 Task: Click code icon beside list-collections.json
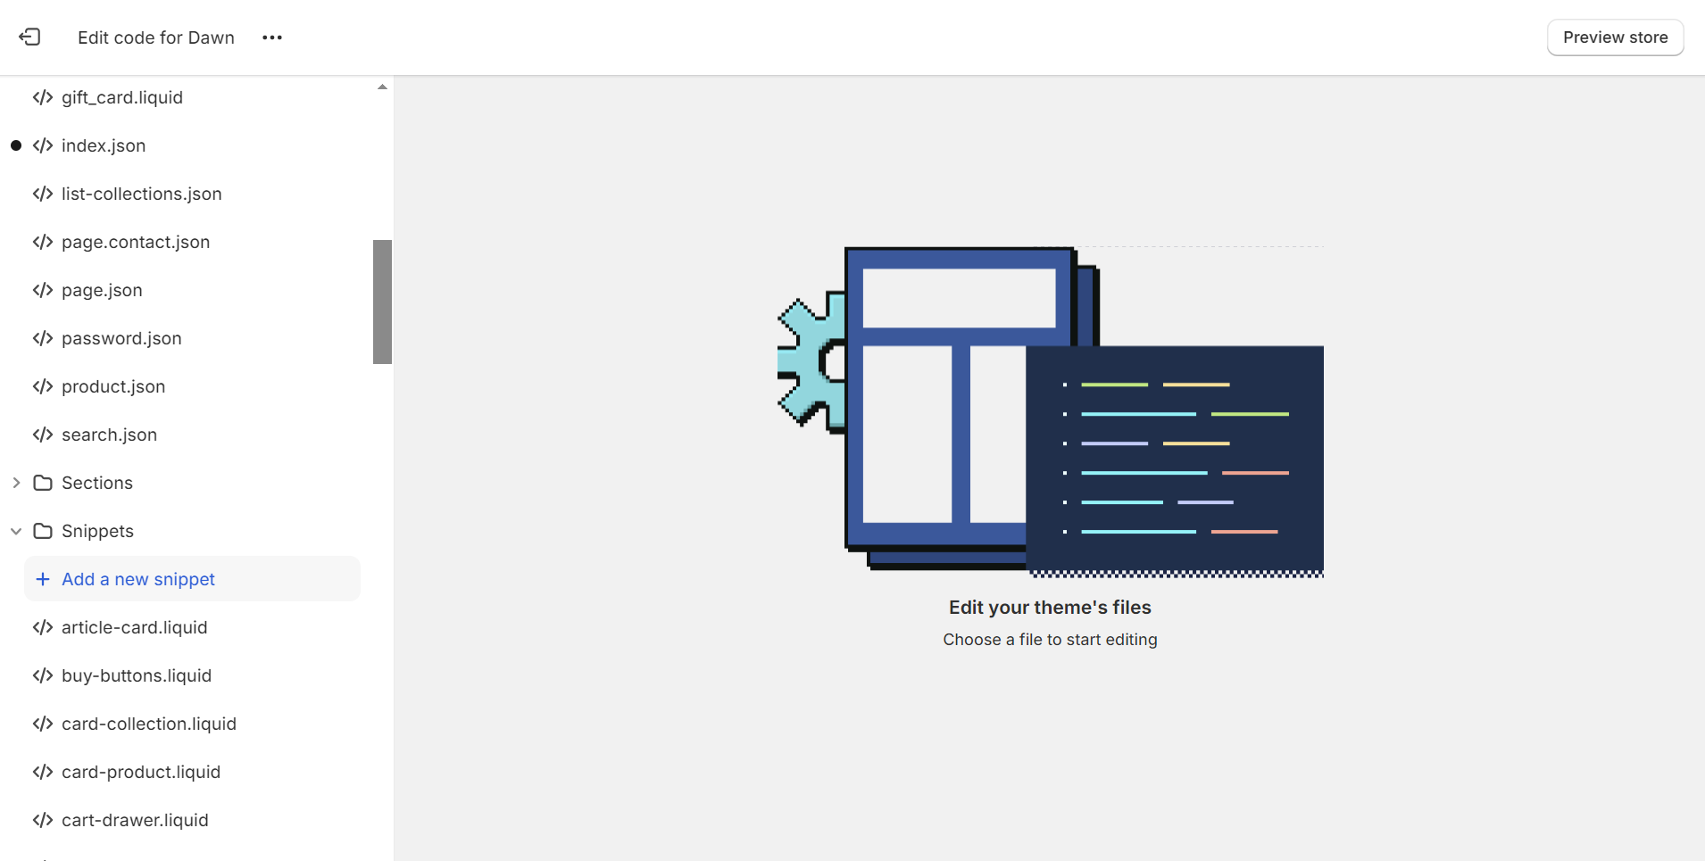pyautogui.click(x=43, y=194)
